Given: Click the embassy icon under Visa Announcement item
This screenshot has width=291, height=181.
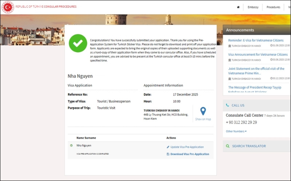Looking at the screenshot, I should pyautogui.click(x=230, y=60).
